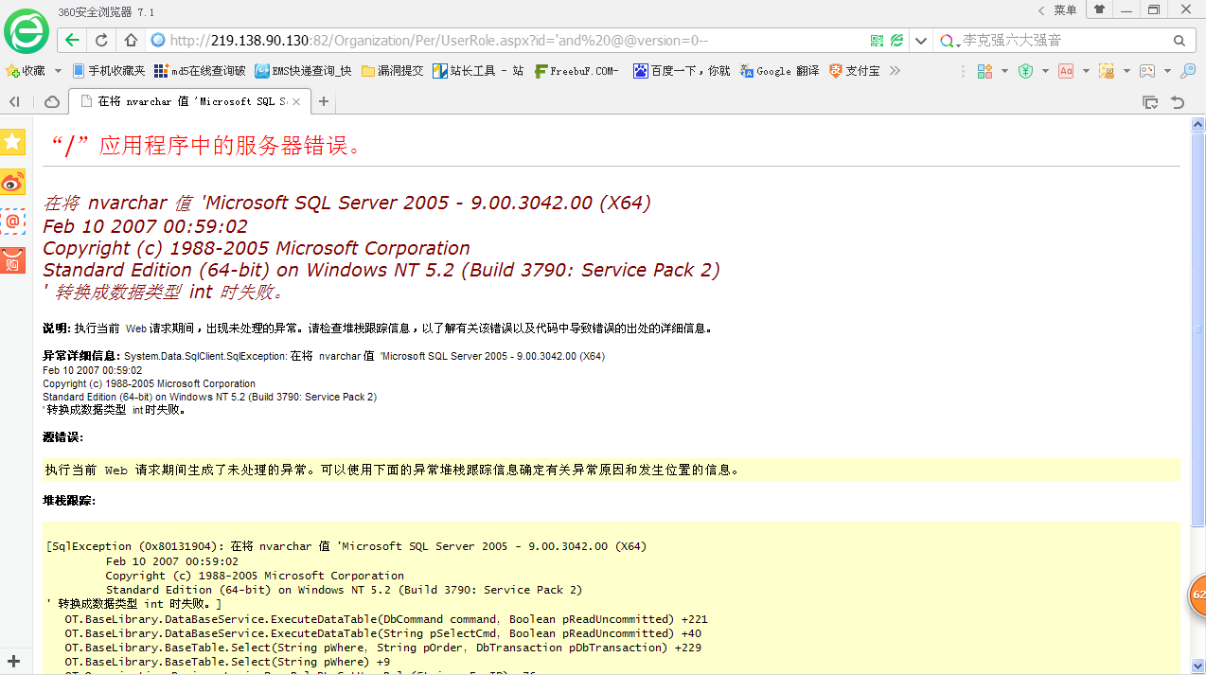Expand dropdown beside app grid icon

click(x=1003, y=71)
